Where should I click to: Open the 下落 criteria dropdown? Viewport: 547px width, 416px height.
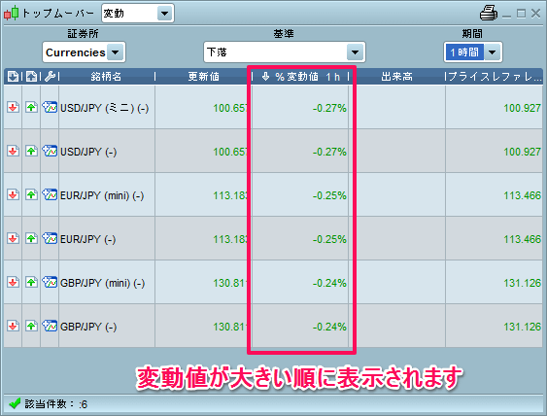[x=356, y=52]
